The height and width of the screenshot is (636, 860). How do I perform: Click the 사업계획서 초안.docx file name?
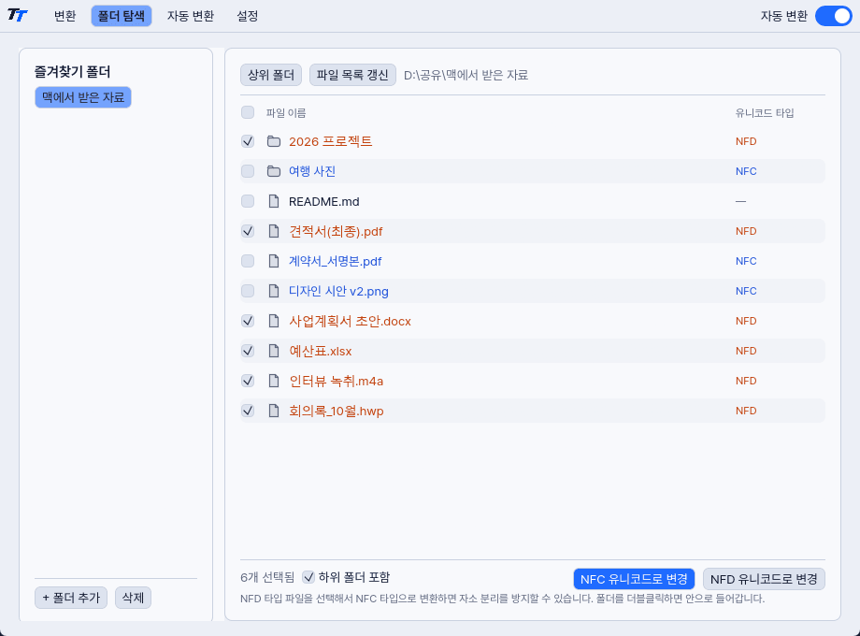(x=350, y=321)
